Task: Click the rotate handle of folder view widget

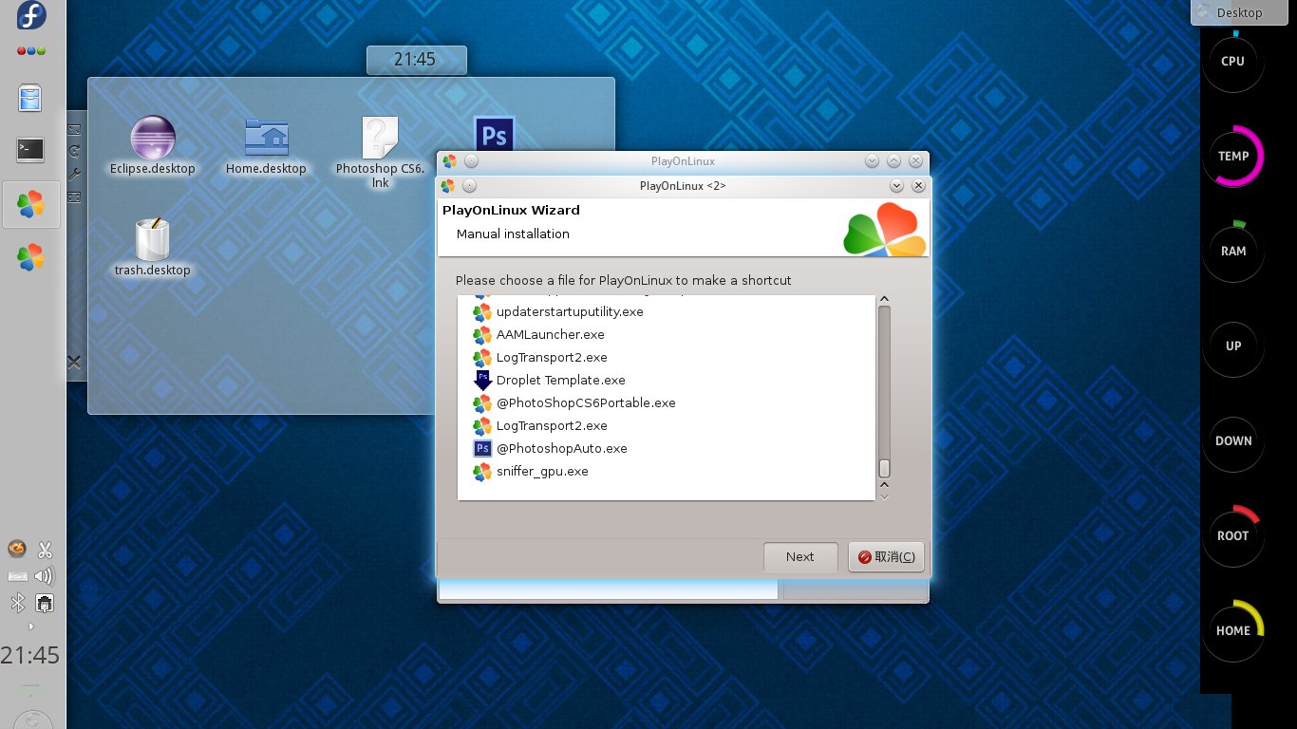Action: pos(74,152)
